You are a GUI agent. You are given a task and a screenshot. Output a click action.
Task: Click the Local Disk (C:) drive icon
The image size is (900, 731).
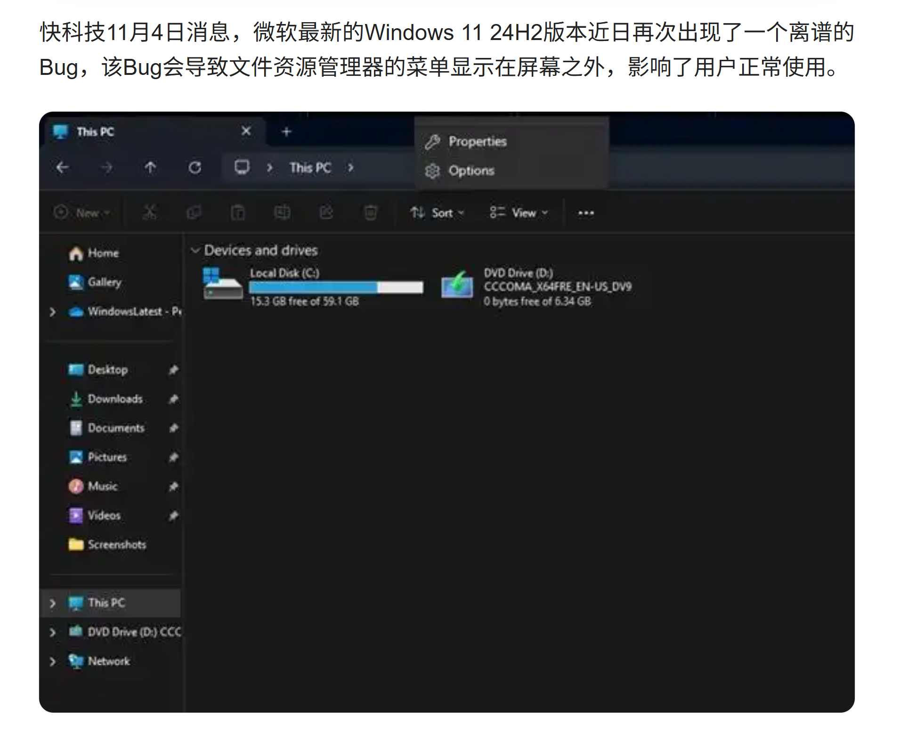tap(222, 283)
